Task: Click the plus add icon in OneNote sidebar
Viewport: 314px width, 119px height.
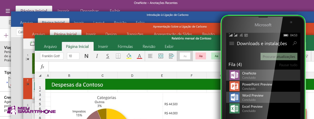Action: coord(6,36)
